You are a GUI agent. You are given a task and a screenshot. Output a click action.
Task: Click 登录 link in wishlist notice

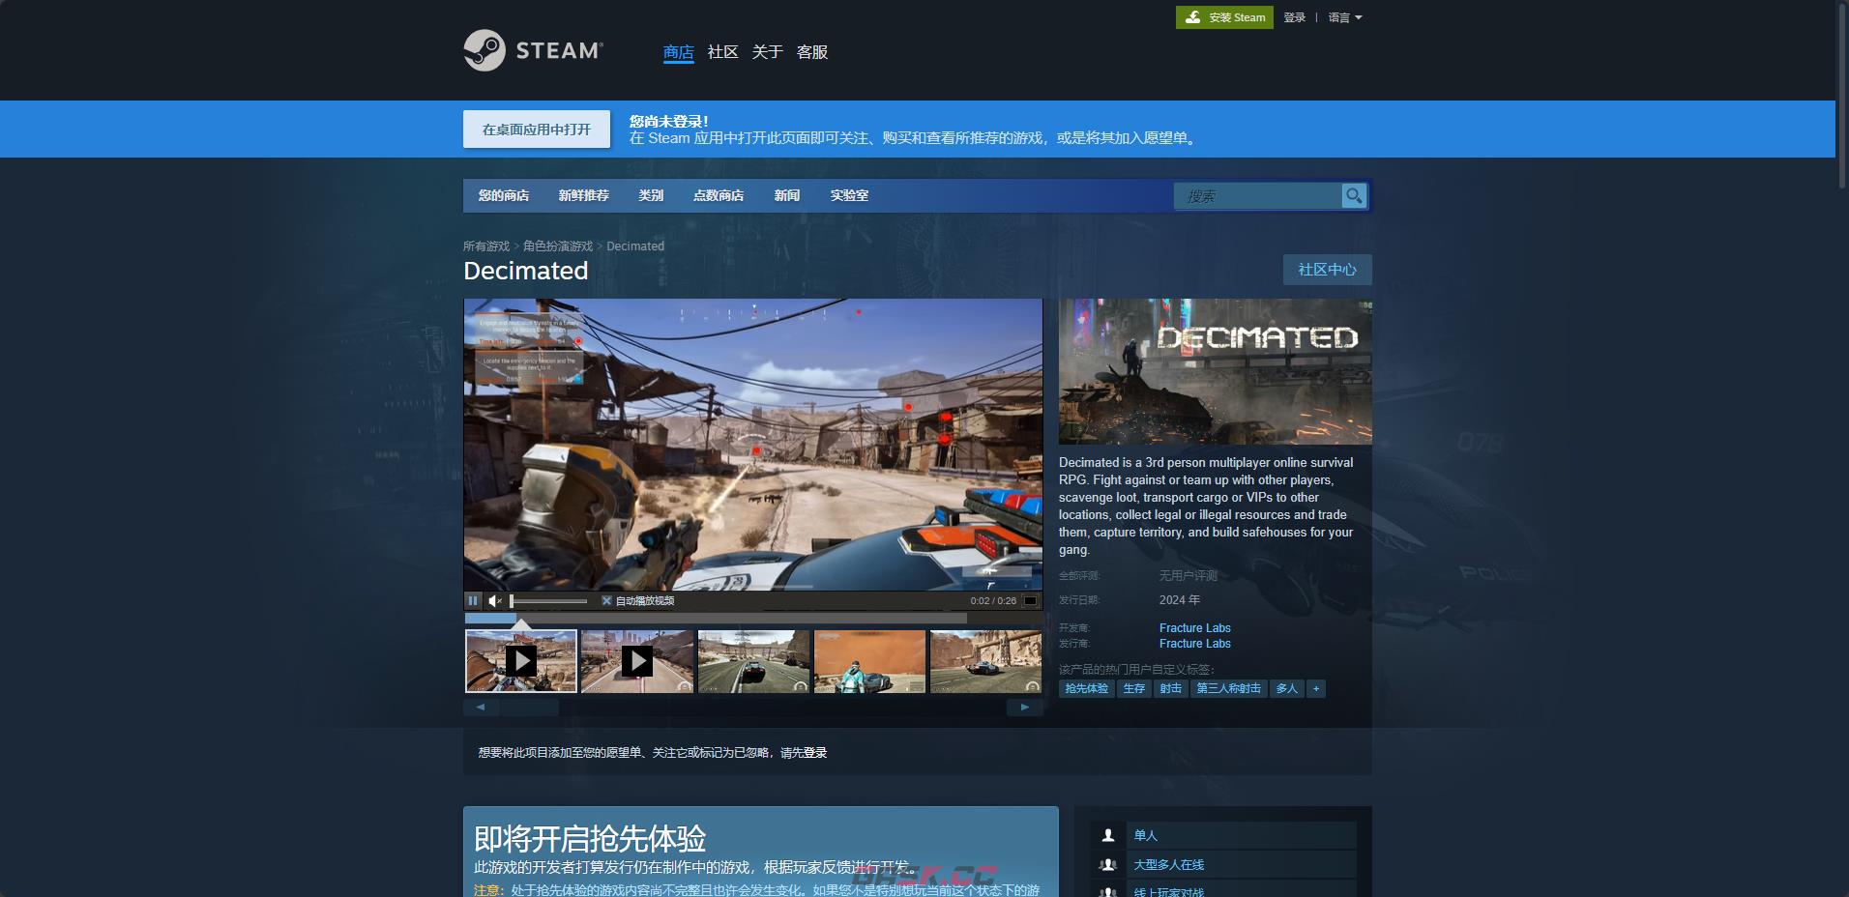pyautogui.click(x=815, y=753)
